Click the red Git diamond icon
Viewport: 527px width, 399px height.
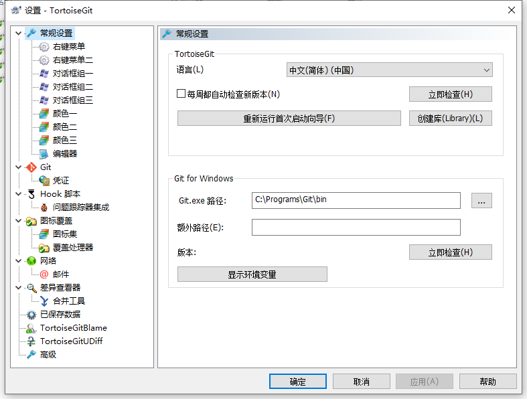pyautogui.click(x=31, y=167)
